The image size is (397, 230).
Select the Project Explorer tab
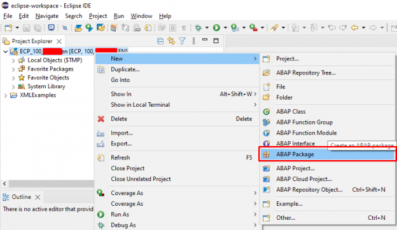tap(32, 41)
